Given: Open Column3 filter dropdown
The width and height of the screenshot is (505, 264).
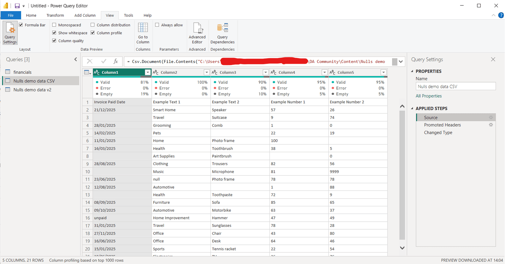Looking at the screenshot, I should (265, 72).
